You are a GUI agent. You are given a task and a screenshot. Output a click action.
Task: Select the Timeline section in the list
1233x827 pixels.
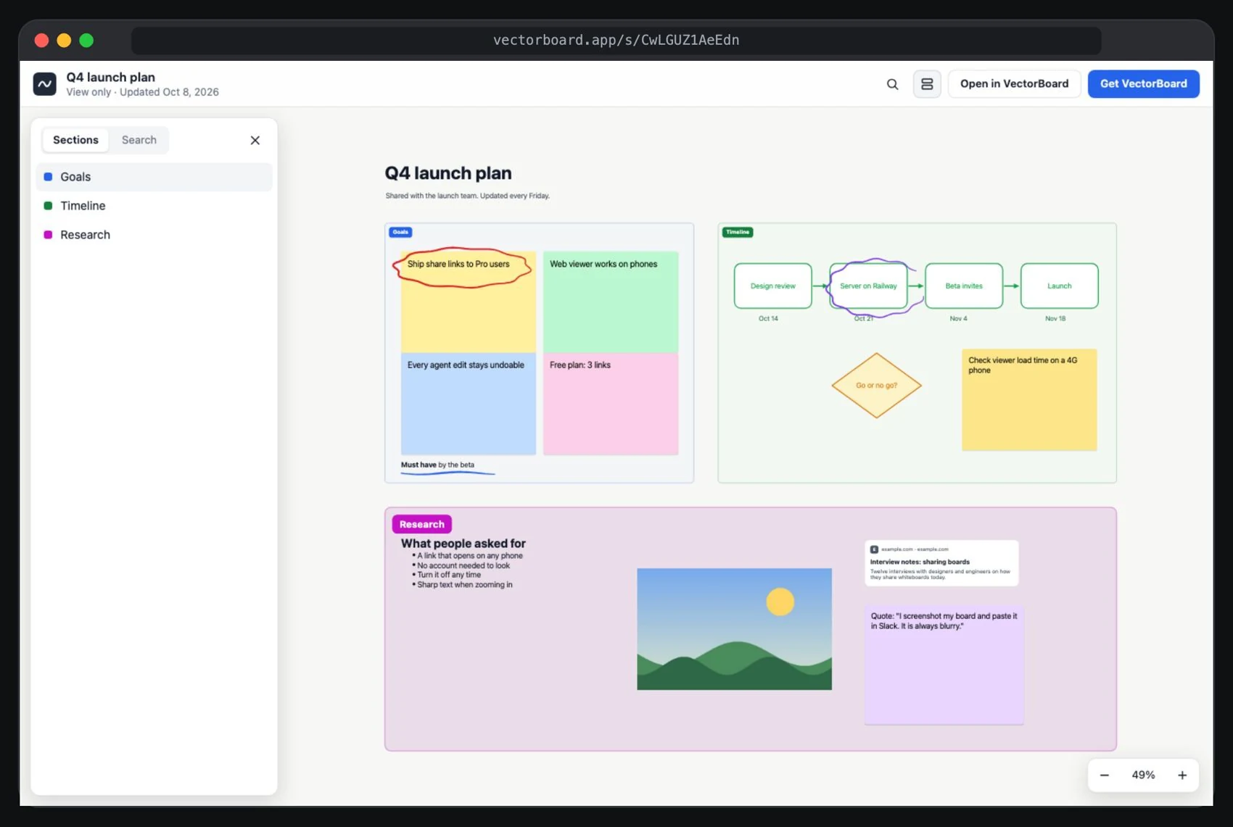[154, 206]
